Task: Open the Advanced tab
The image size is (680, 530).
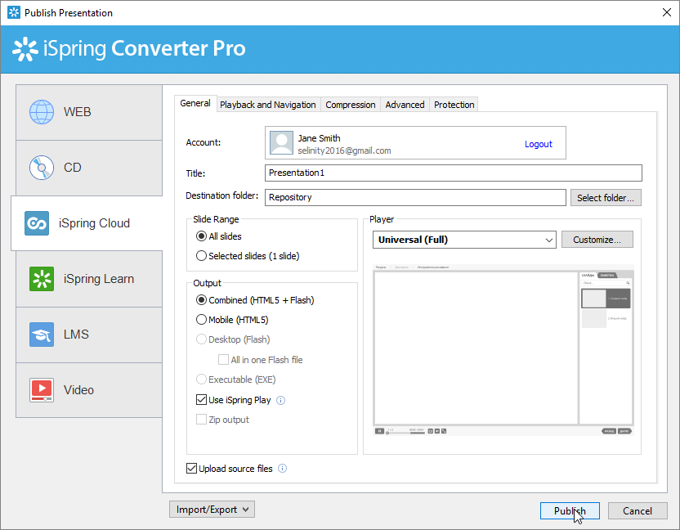Action: tap(405, 105)
